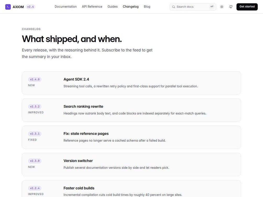Click the search magnifier icon
Screen dimensions: 263x197
pos(174,7)
